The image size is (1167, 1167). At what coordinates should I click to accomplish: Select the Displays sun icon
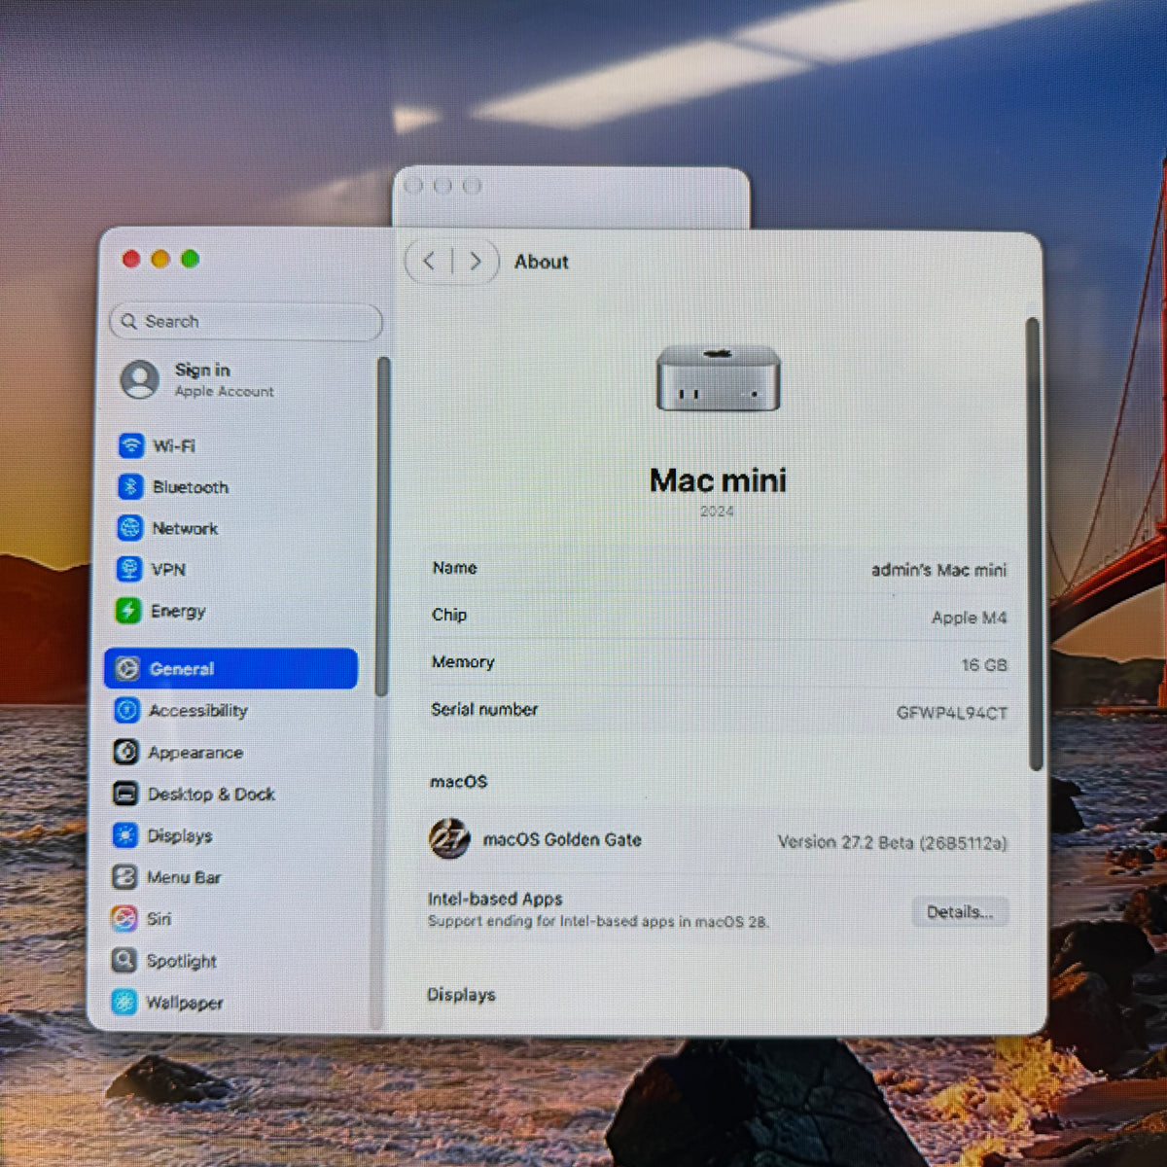(124, 835)
